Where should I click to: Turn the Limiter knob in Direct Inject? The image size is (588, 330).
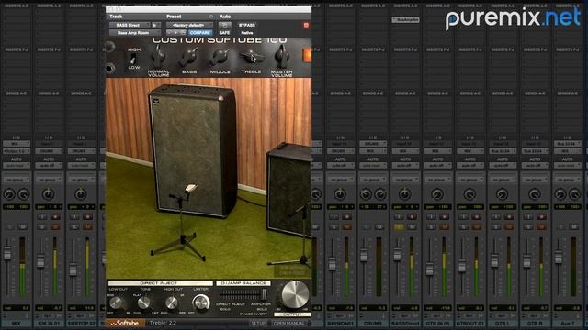(x=201, y=302)
